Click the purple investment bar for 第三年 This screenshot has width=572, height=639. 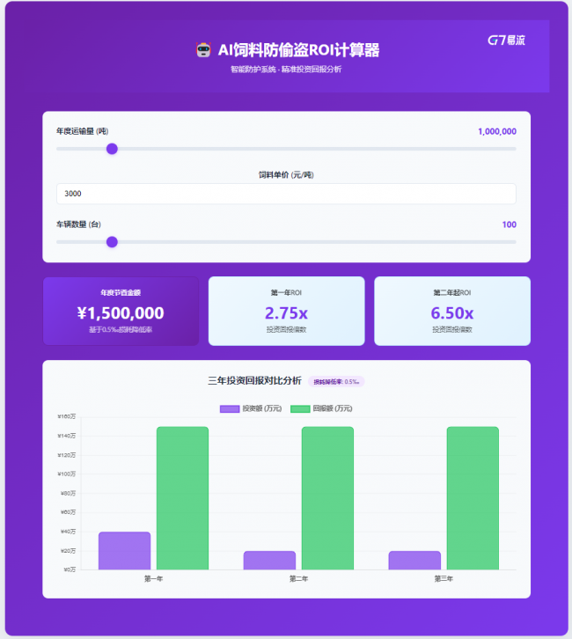tap(414, 560)
